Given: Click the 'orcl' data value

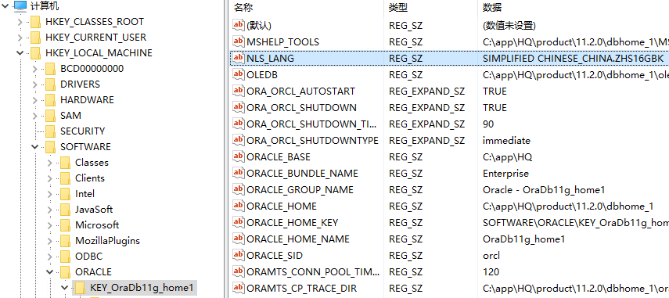Looking at the screenshot, I should click(x=491, y=255).
